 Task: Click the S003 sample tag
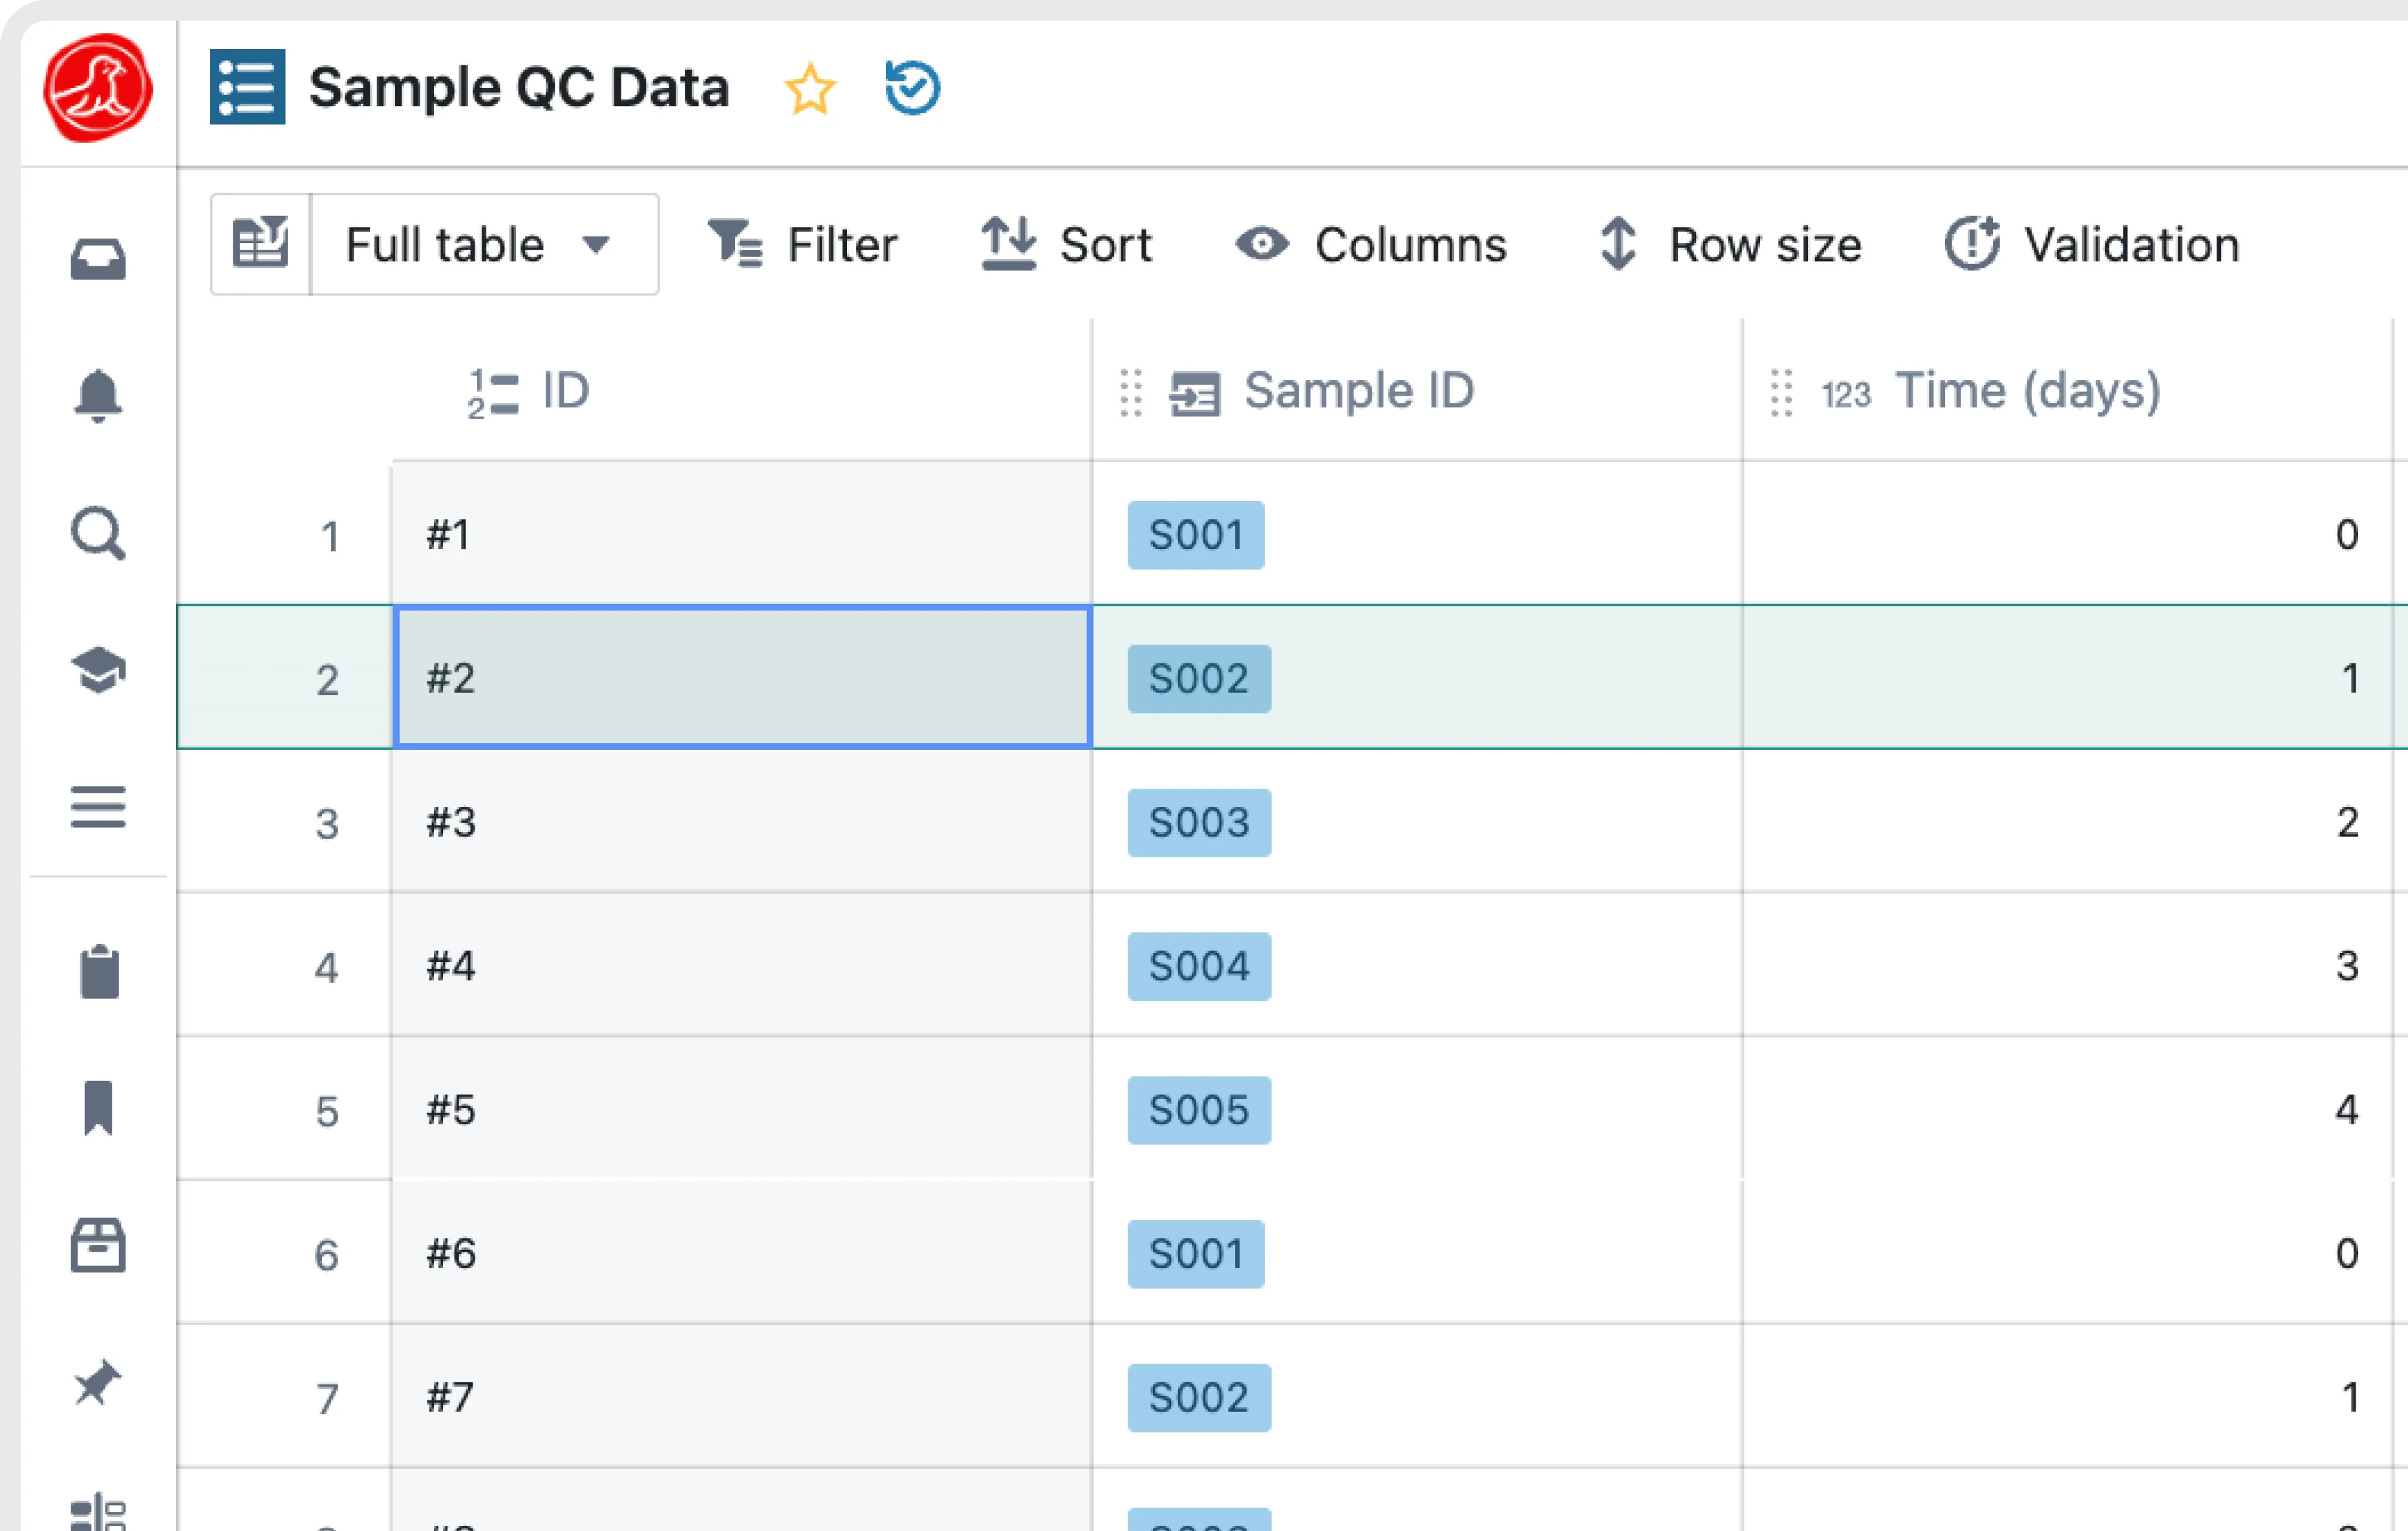[x=1198, y=822]
